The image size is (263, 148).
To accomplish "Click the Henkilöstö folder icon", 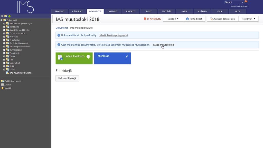I will coord(7,27).
